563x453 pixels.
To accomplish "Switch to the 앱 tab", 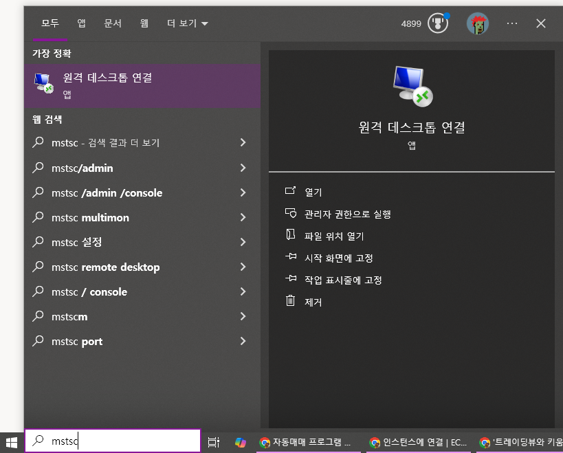I will [x=82, y=23].
